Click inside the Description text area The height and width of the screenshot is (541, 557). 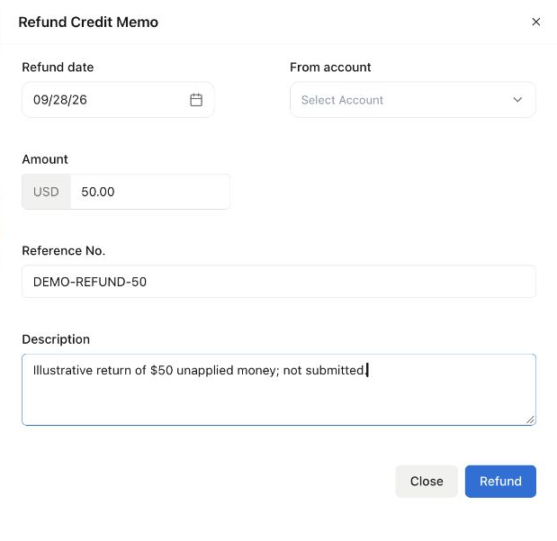click(279, 390)
